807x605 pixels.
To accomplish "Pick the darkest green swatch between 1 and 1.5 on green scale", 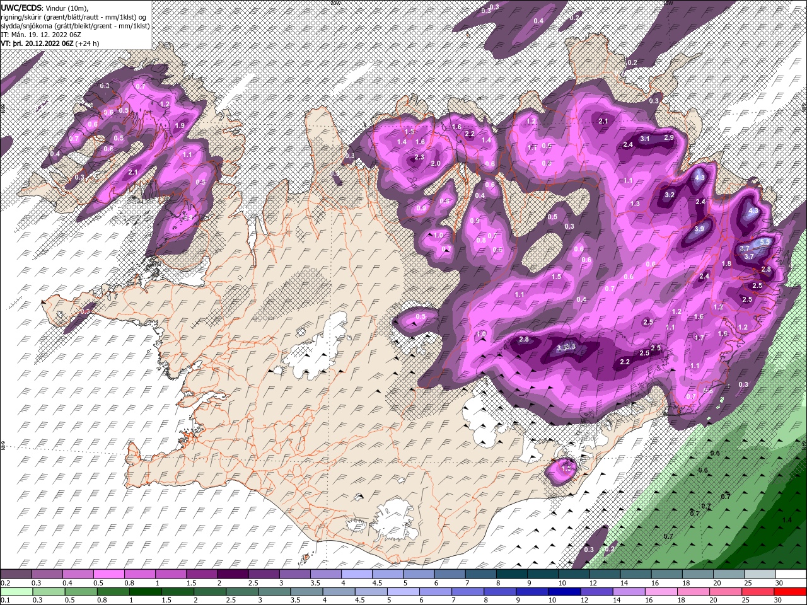I will coord(145,591).
